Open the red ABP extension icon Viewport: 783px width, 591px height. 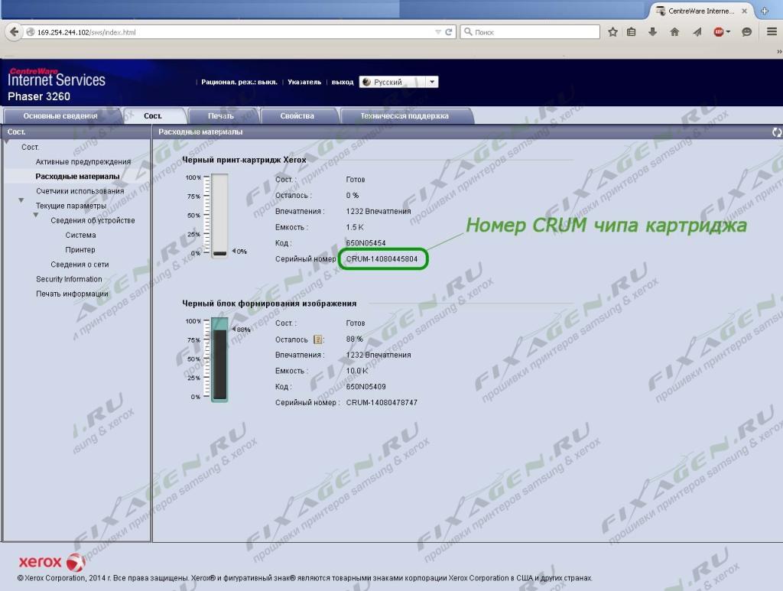click(x=720, y=32)
